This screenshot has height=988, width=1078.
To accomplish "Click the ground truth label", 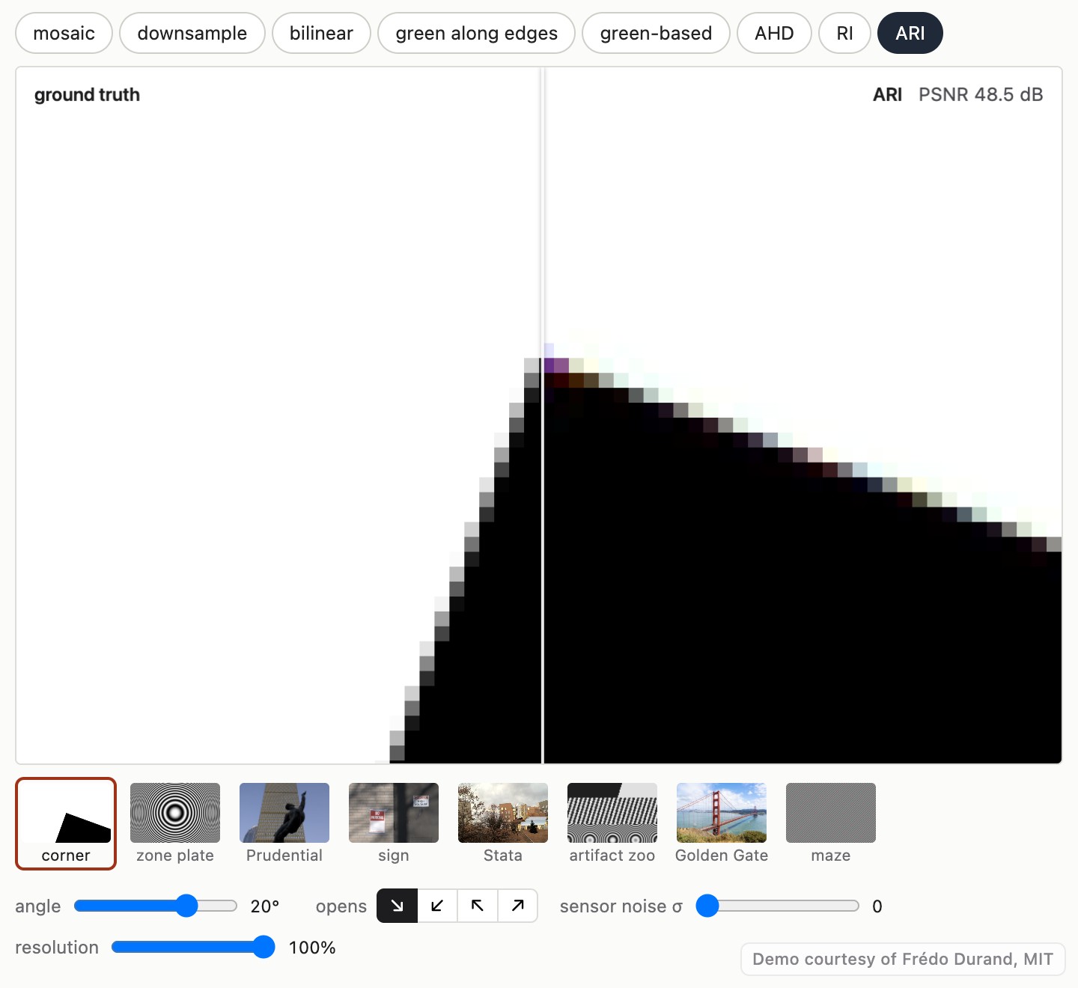I will pyautogui.click(x=87, y=94).
